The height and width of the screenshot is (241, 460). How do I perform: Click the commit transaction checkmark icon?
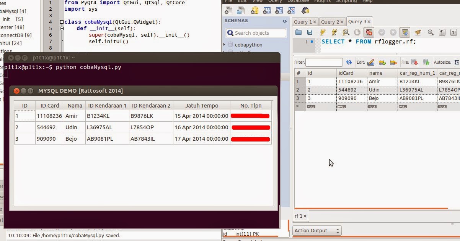coord(382,32)
